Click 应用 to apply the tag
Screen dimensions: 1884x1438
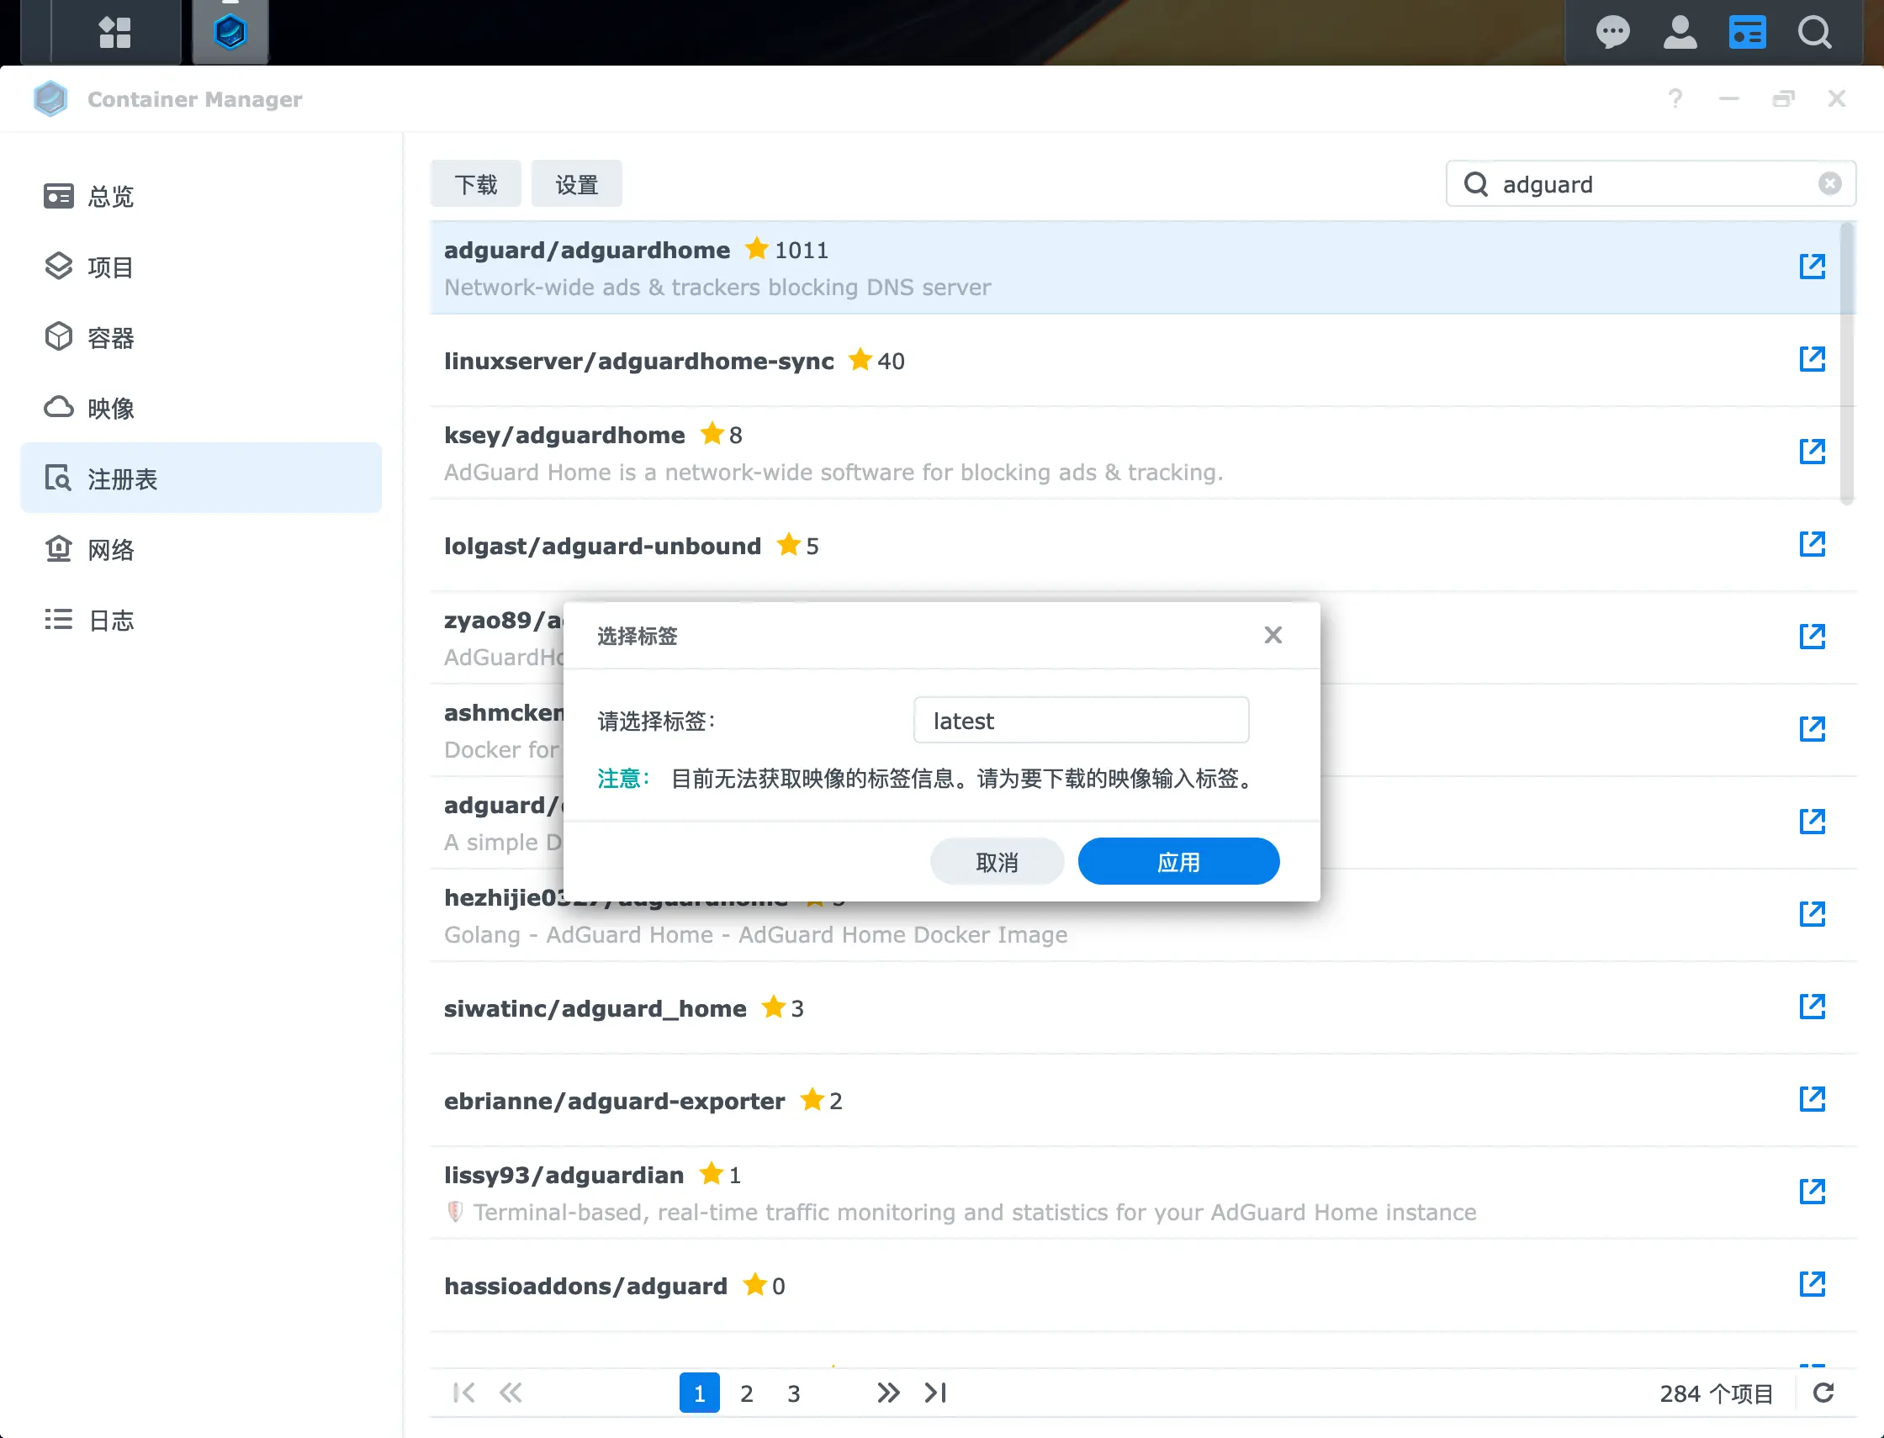pyautogui.click(x=1178, y=861)
